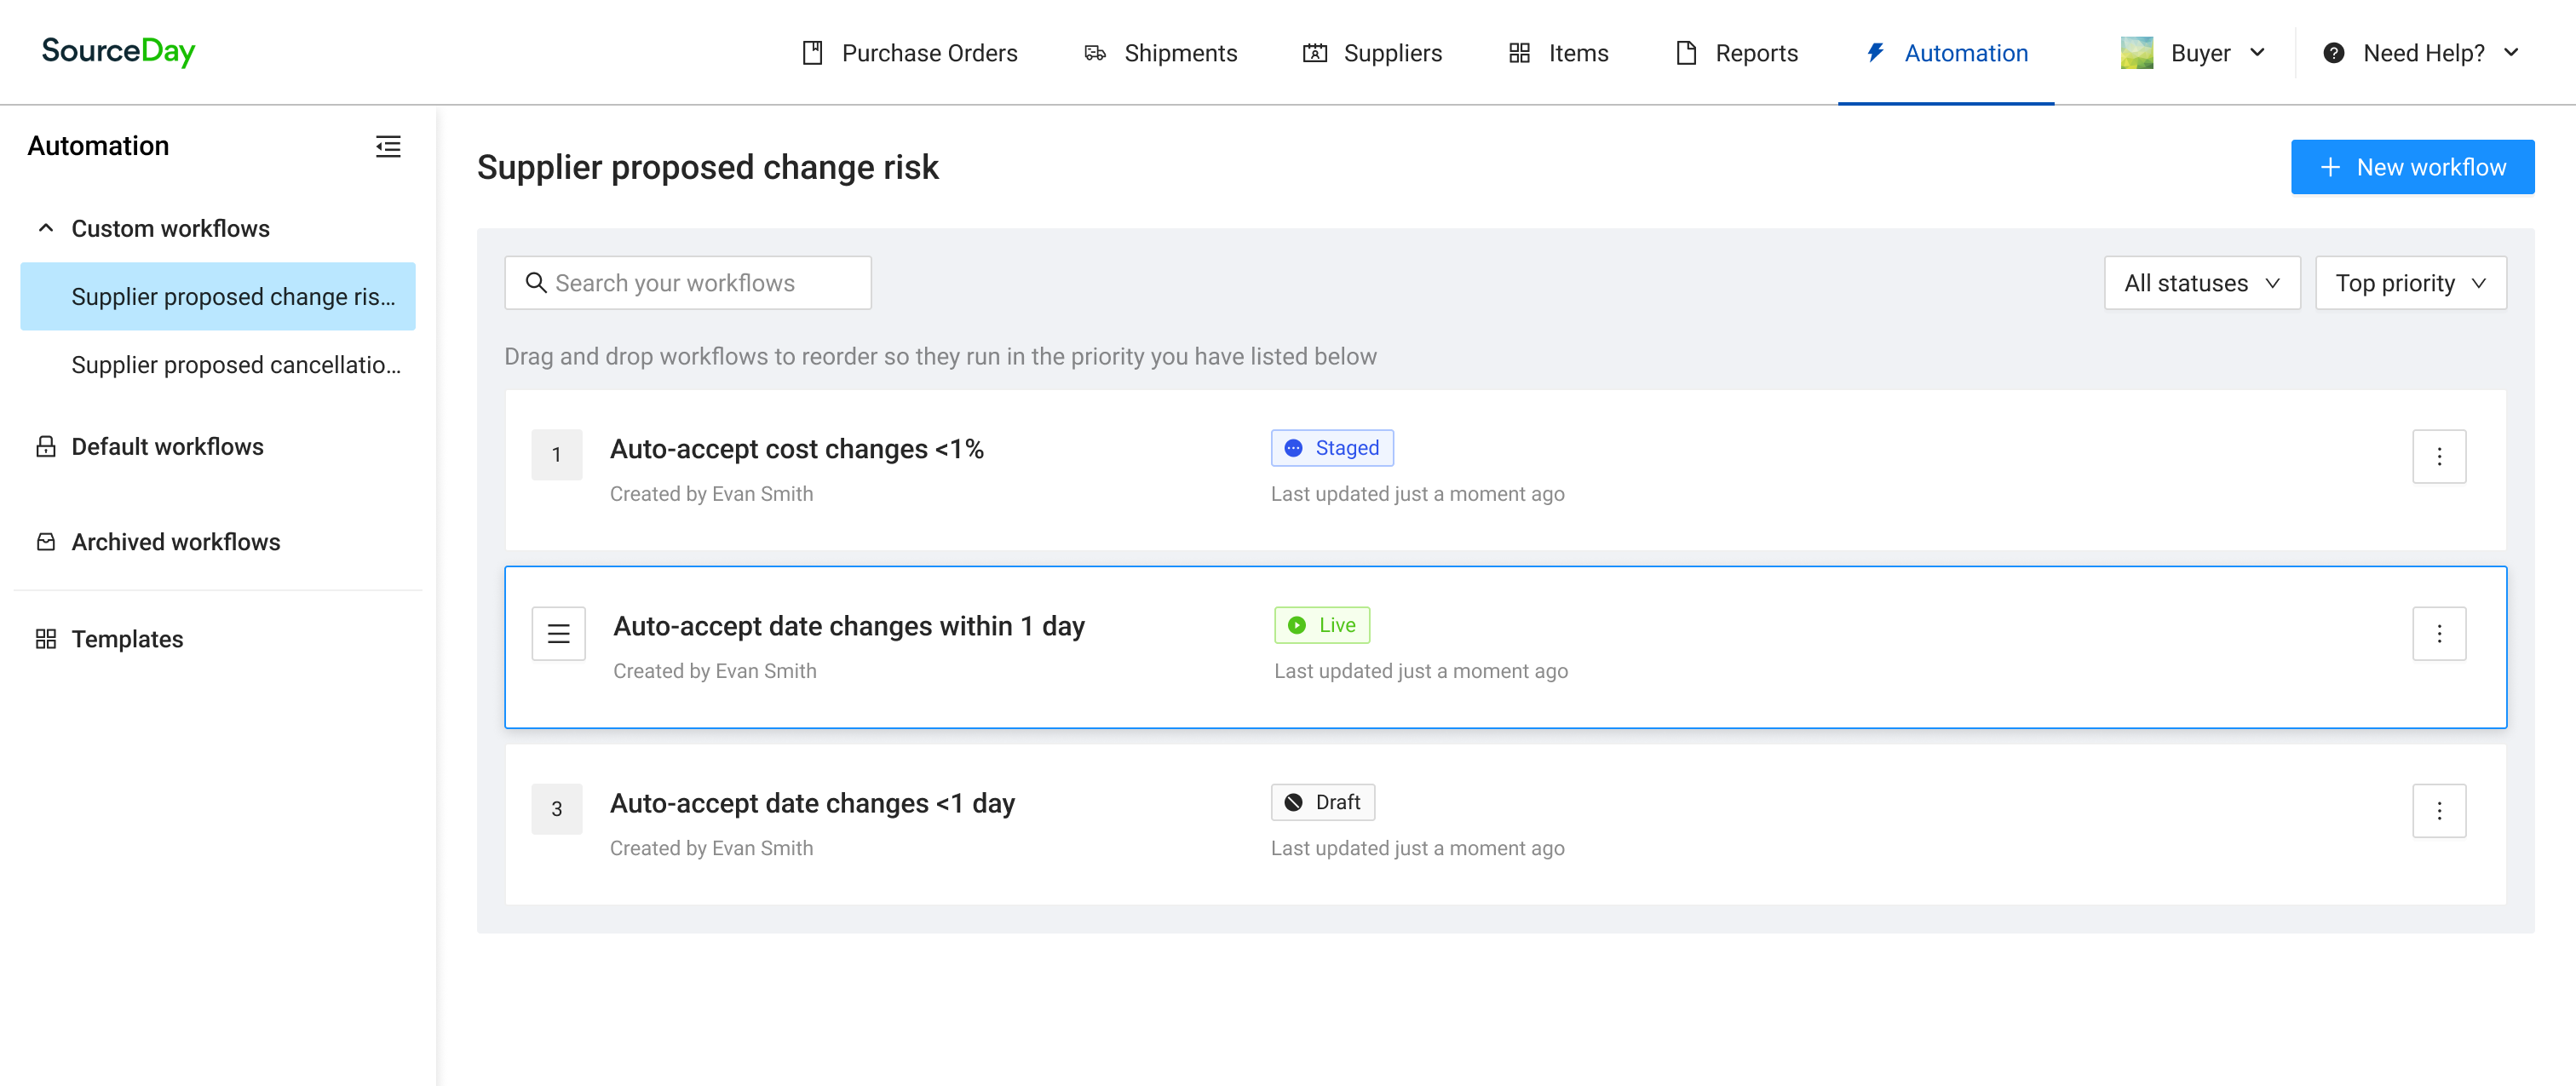This screenshot has height=1086, width=2576.
Task: Click the SourceDay logo
Action: point(118,51)
